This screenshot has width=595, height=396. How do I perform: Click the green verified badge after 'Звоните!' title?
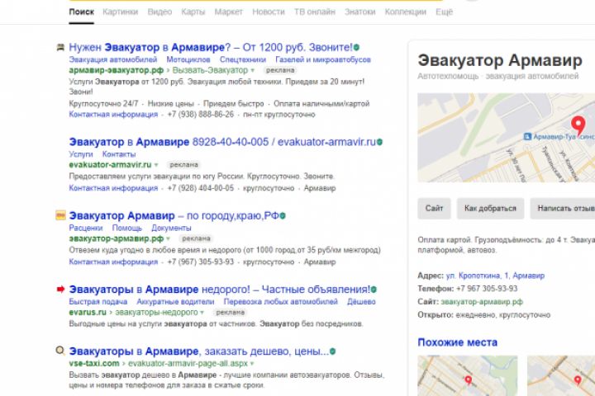[x=356, y=48]
